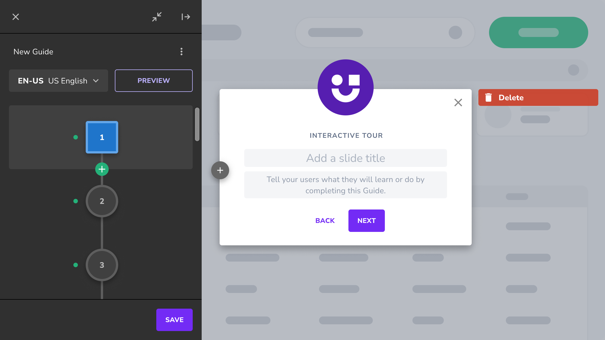605x340 pixels.
Task: Click the gray plus beside the tour card
Action: 220,170
